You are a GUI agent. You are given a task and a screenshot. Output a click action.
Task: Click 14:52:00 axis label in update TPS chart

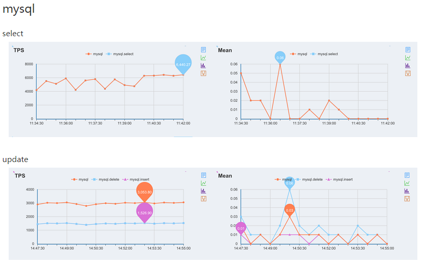(125, 248)
